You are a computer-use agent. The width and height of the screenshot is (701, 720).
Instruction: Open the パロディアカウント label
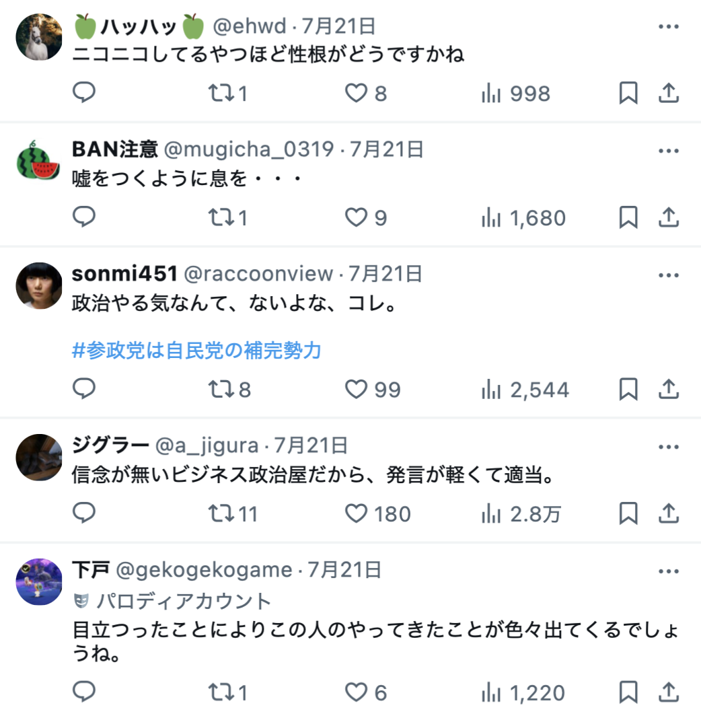point(172,601)
